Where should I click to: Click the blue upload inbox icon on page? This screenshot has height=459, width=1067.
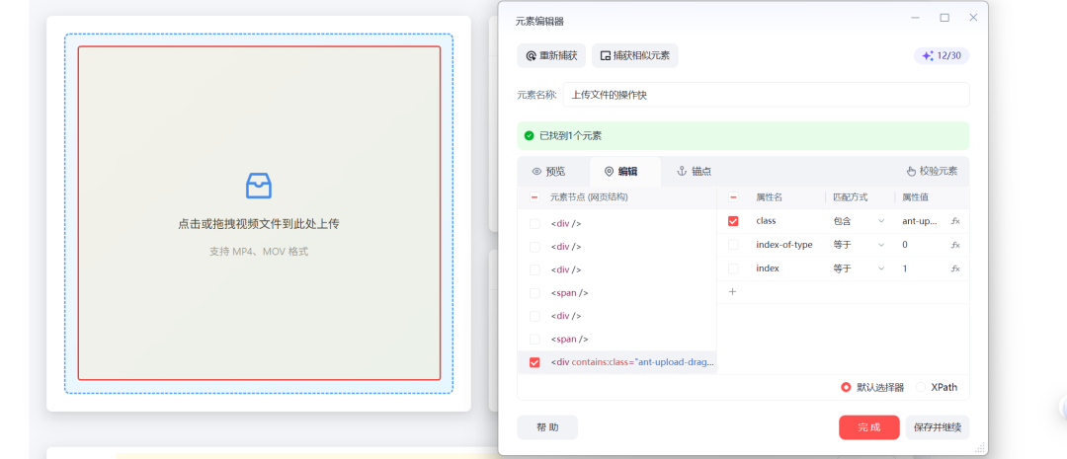click(x=259, y=185)
